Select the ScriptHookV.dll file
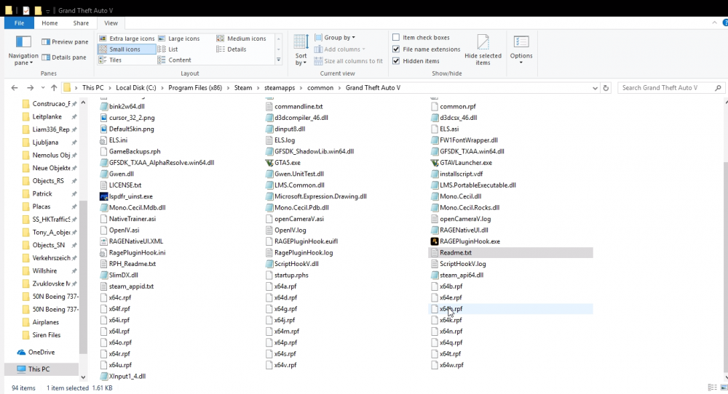This screenshot has width=728, height=394. tap(293, 264)
